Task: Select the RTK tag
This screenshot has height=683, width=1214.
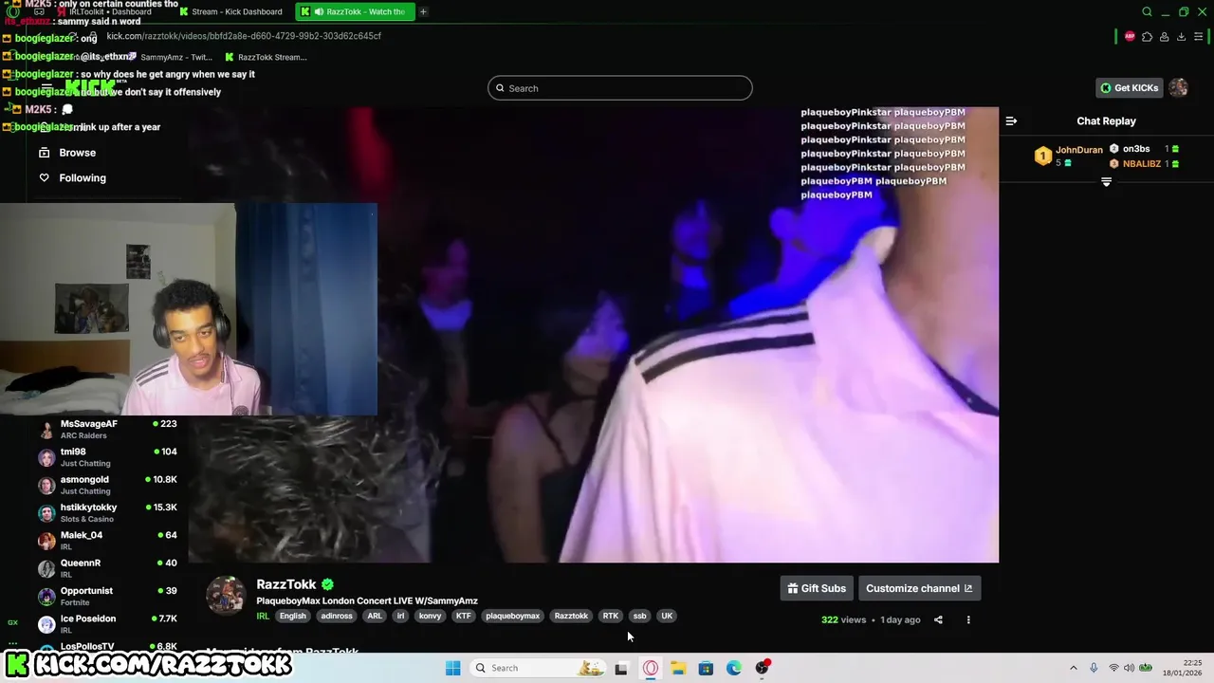Action: [x=610, y=616]
